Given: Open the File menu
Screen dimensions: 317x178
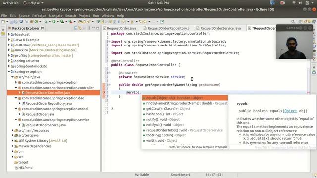Looking at the screenshot, I should [x=4, y=15].
